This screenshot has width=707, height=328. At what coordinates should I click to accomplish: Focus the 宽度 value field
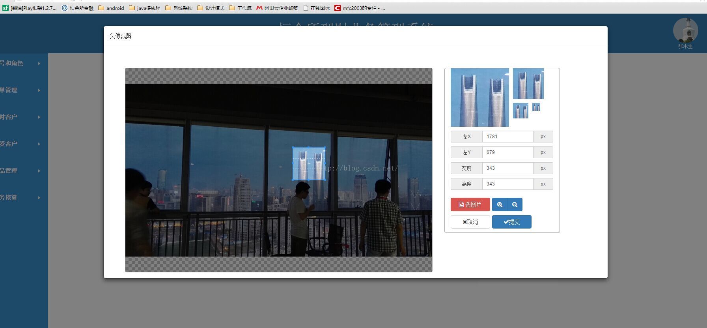(x=508, y=168)
